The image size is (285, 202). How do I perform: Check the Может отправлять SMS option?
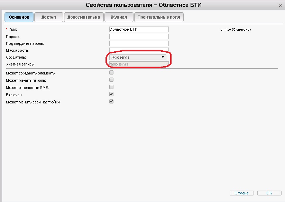tap(111, 87)
